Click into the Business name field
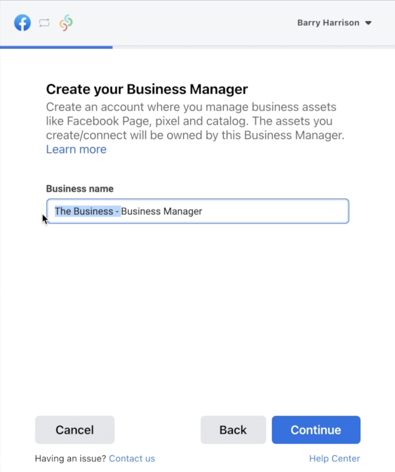The image size is (395, 472). point(197,211)
